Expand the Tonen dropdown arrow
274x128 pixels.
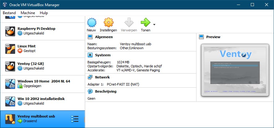click(154, 25)
